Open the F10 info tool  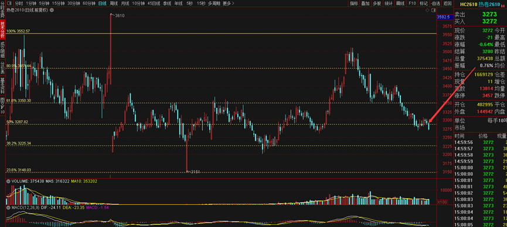tap(412, 4)
